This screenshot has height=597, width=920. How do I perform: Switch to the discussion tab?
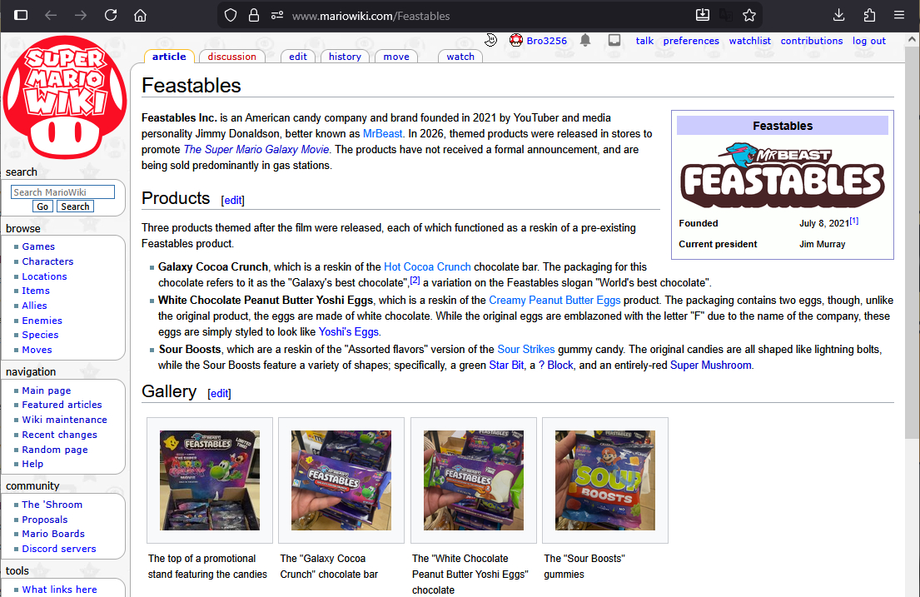click(x=231, y=57)
